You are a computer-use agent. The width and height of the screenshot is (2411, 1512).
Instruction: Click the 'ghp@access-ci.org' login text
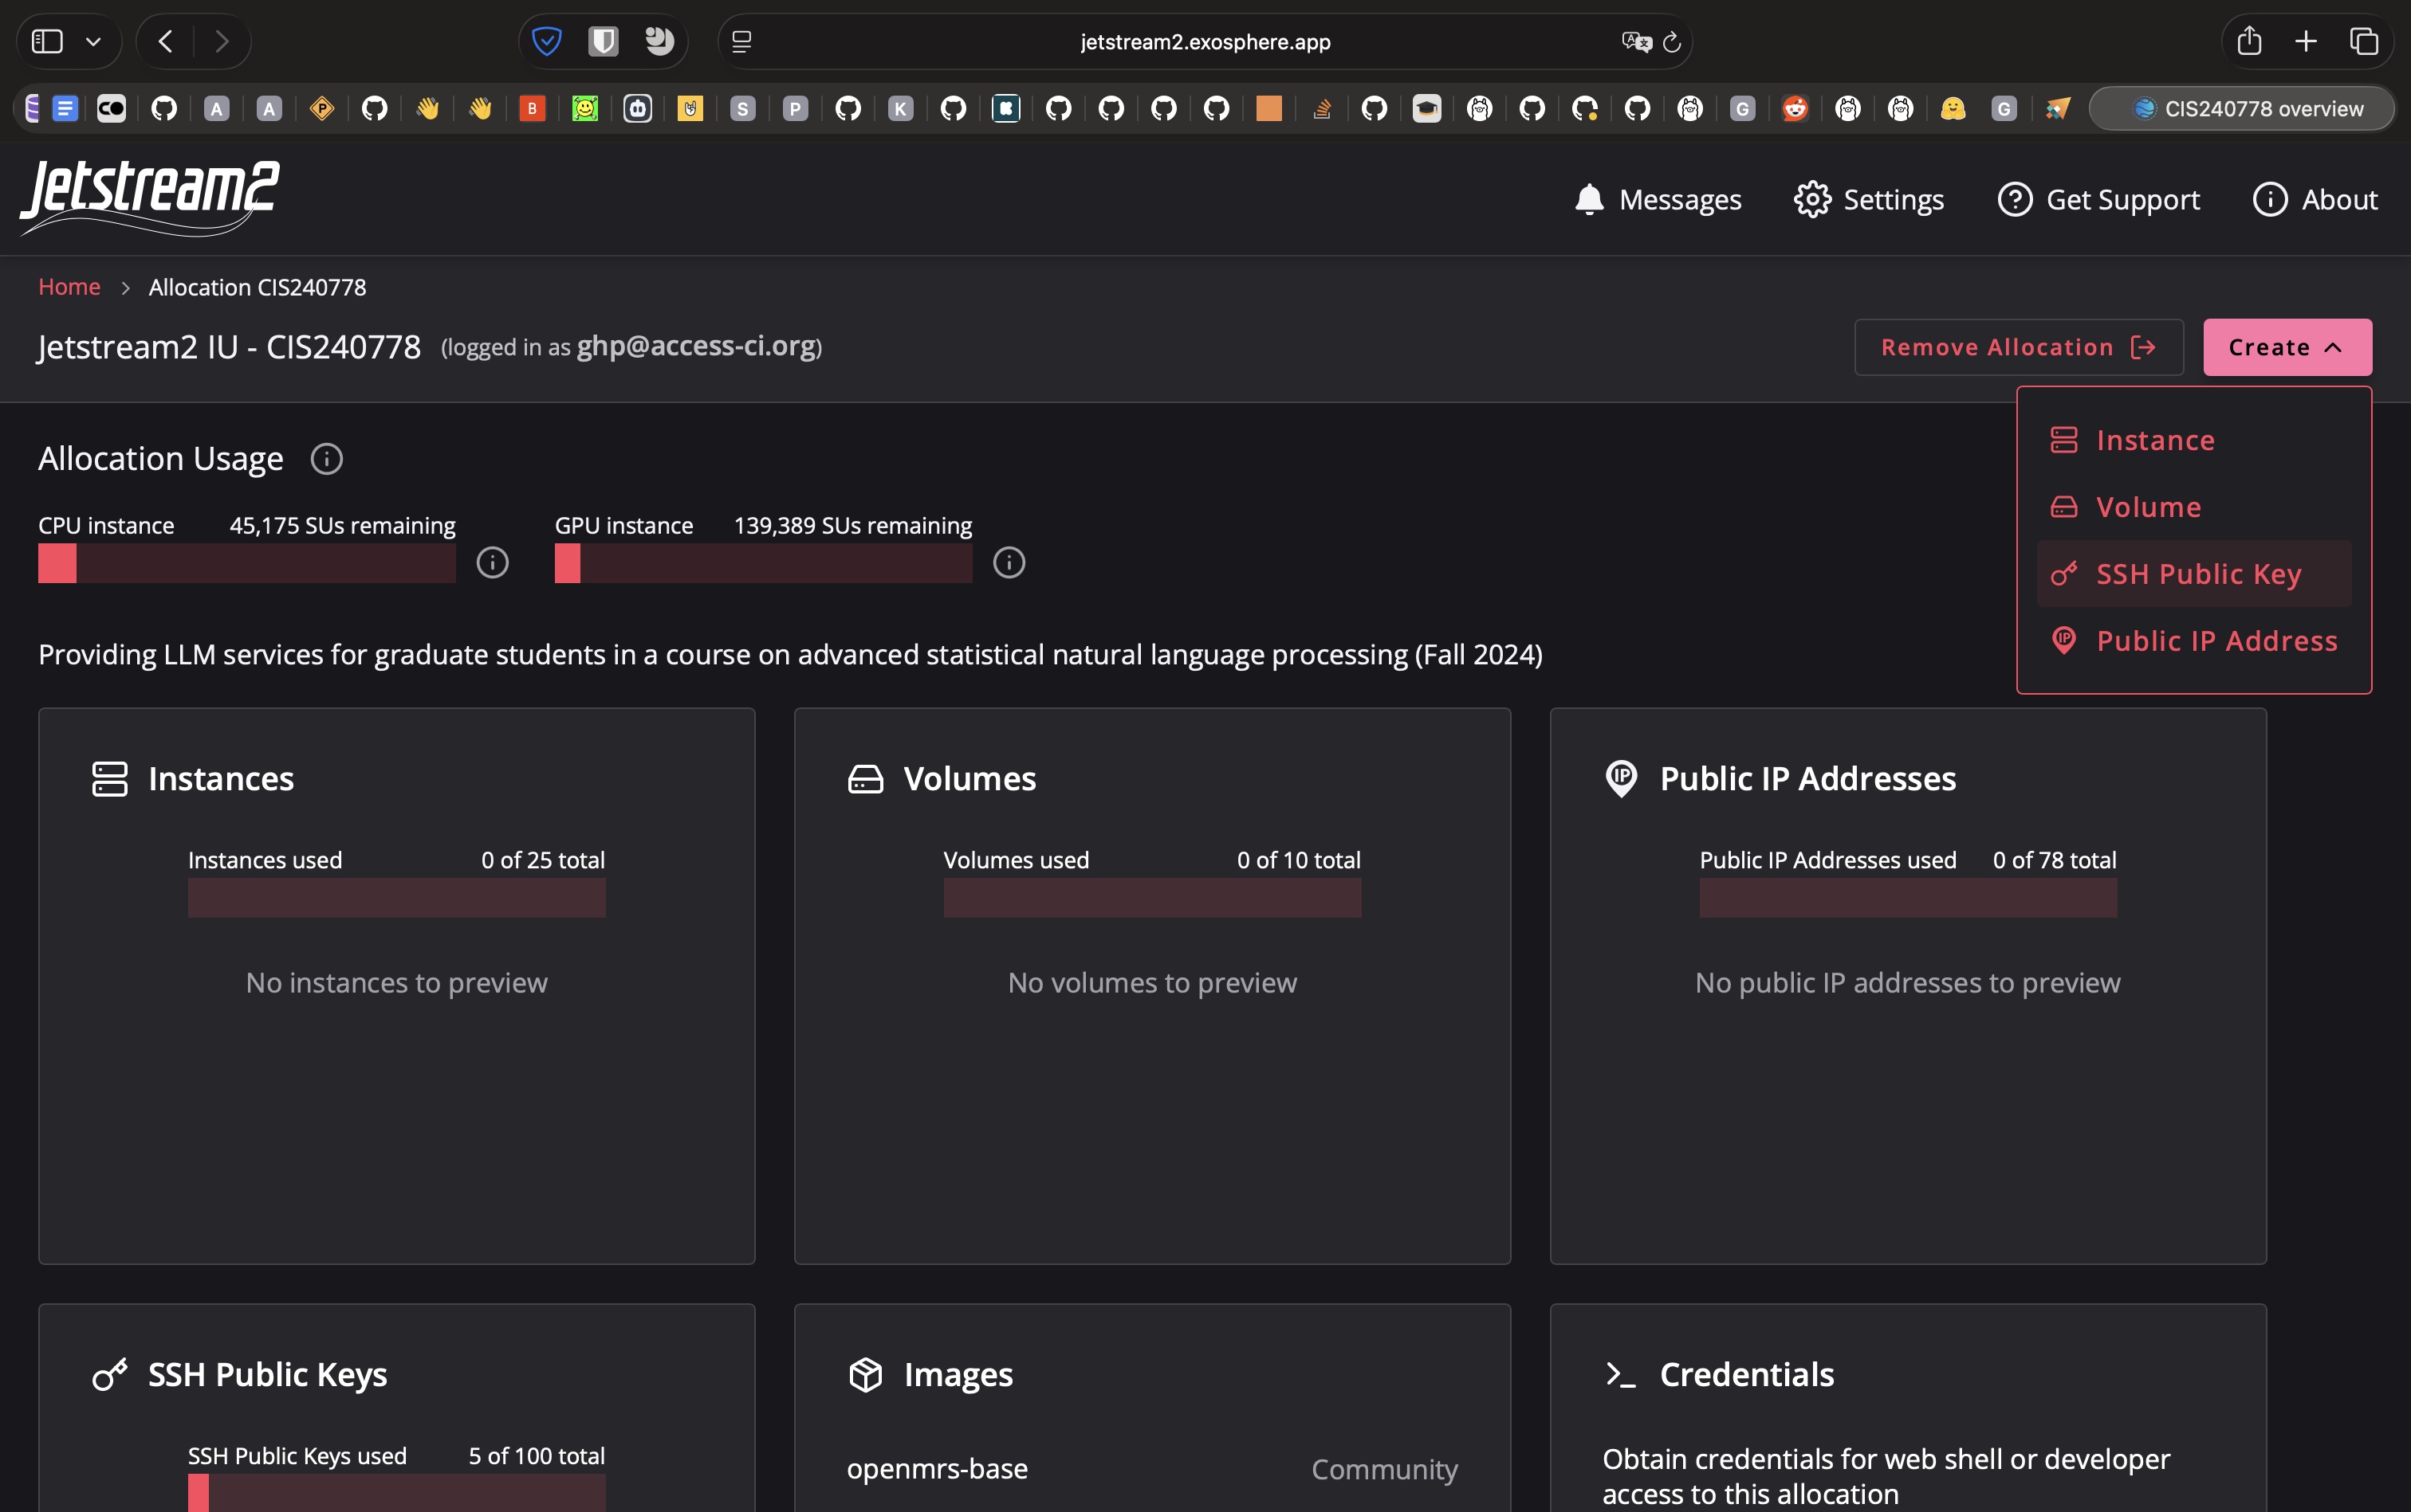coord(697,346)
